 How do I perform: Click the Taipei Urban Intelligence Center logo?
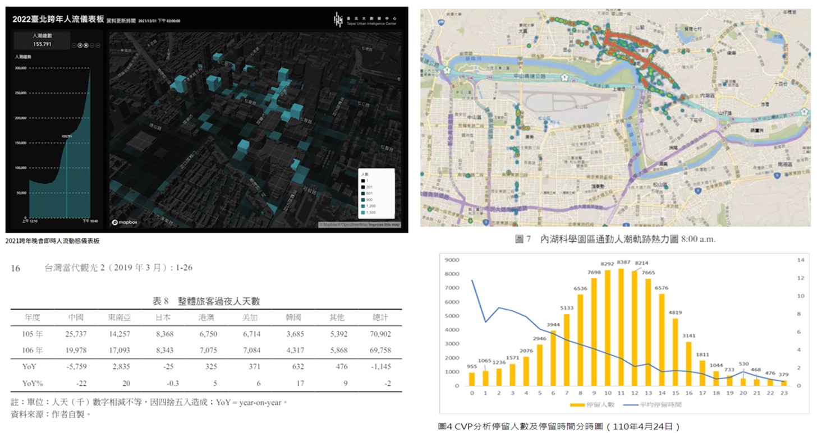click(366, 20)
